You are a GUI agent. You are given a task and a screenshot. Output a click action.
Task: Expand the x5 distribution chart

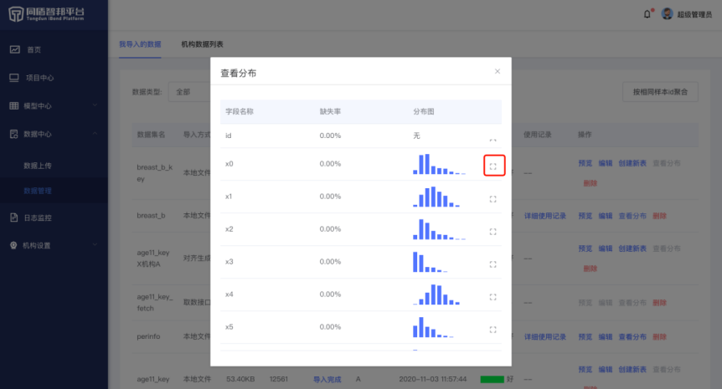click(x=493, y=330)
